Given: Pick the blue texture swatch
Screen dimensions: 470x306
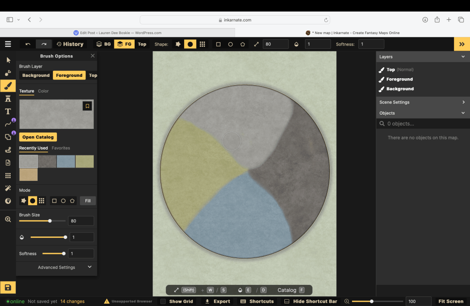Looking at the screenshot, I should pos(66,162).
